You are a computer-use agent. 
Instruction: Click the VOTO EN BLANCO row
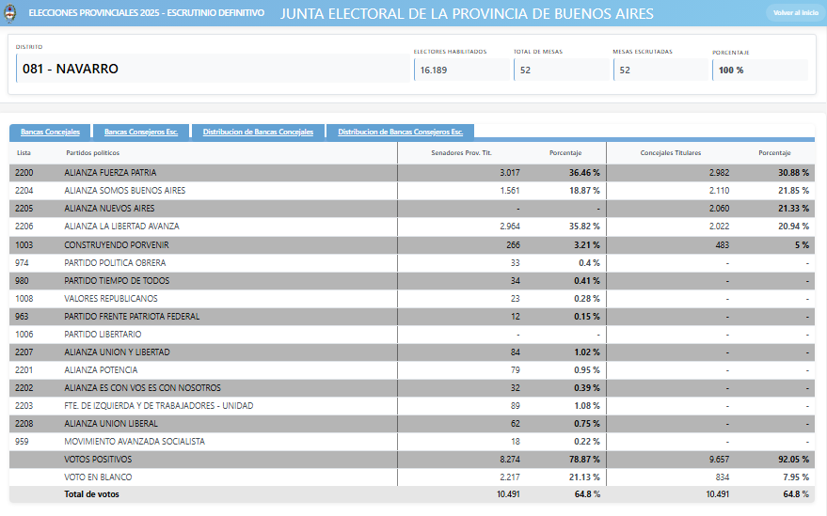99,477
